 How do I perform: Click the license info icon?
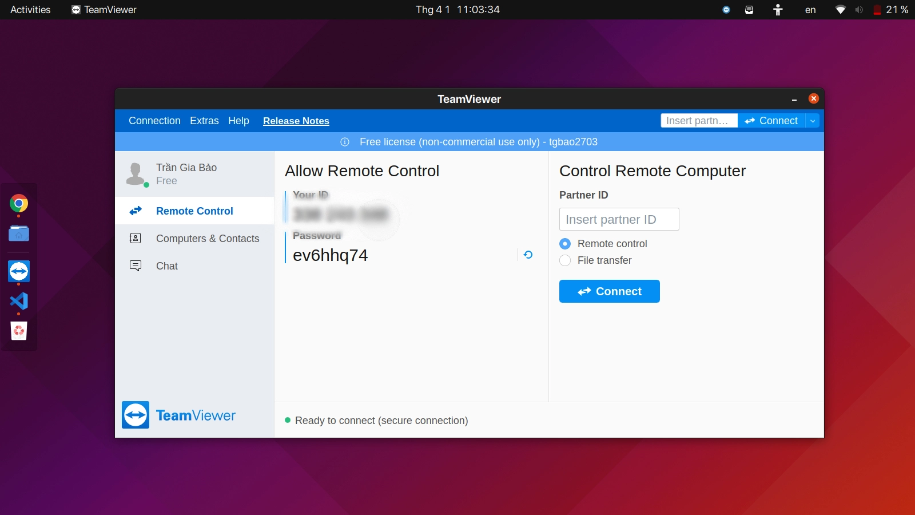coord(345,142)
